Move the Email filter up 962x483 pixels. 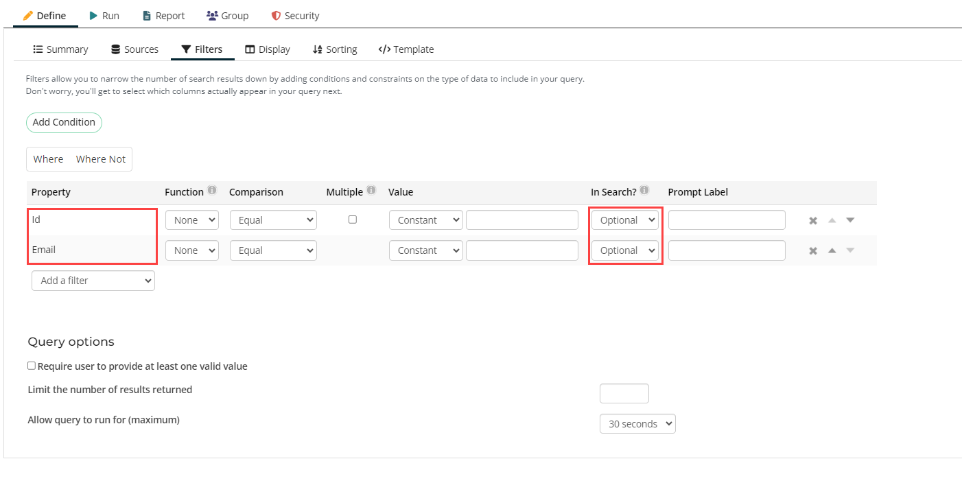click(x=832, y=250)
